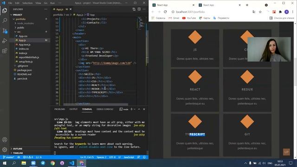Screen dimensions: 297x167
Task: Switch to the Debug Console tab
Action: (x=105, y=109)
